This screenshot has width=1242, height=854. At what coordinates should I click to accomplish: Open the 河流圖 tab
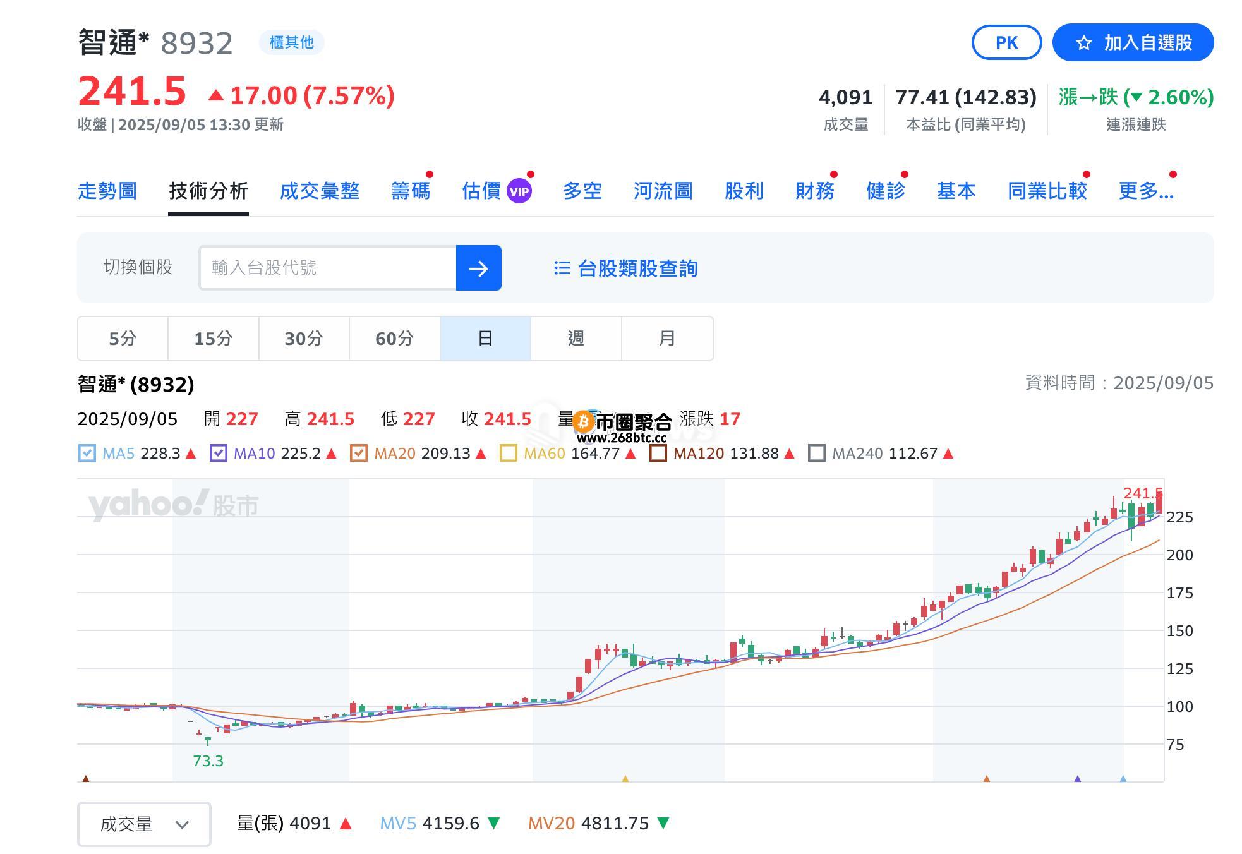tap(663, 190)
